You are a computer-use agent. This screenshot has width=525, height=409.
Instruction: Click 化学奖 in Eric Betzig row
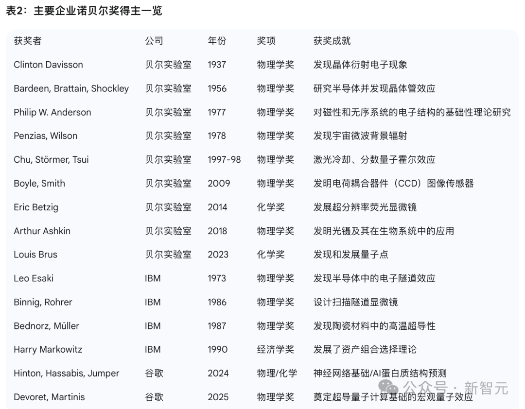pos(271,207)
